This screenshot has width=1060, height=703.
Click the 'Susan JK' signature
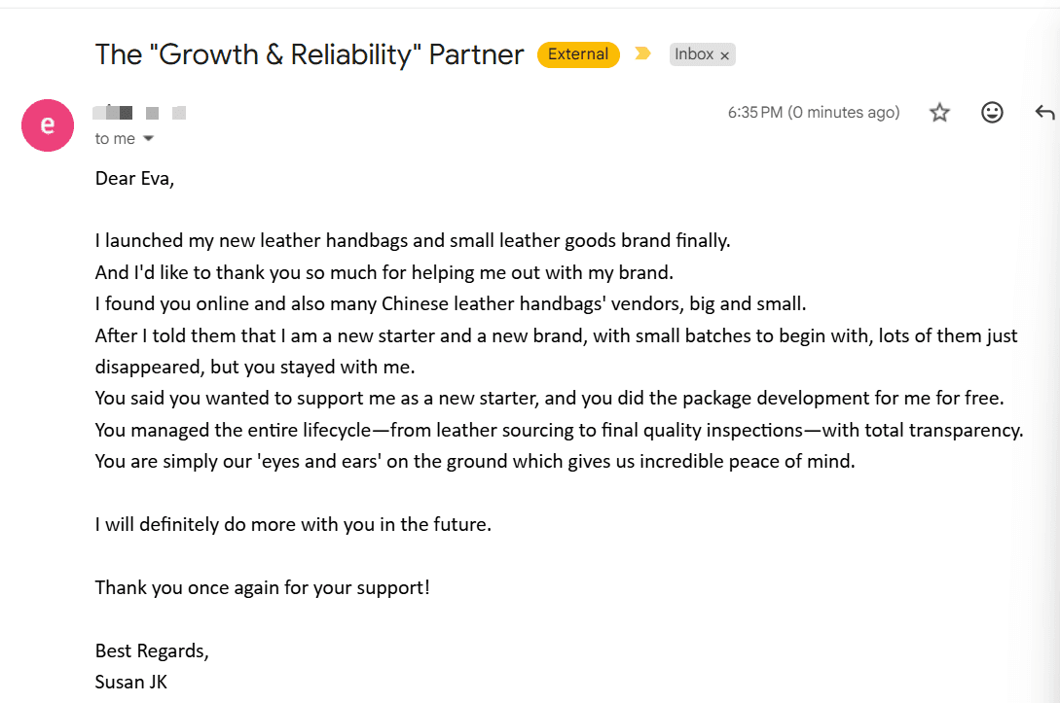pyautogui.click(x=130, y=682)
